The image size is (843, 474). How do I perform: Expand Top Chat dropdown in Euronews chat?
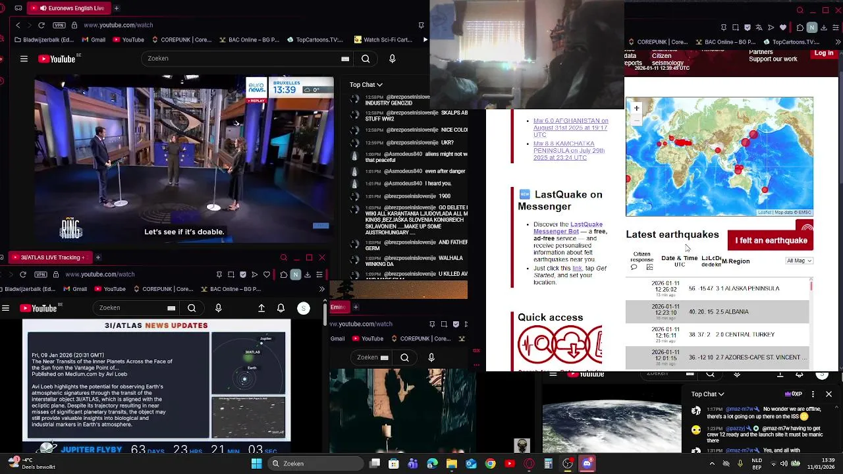[x=366, y=84]
